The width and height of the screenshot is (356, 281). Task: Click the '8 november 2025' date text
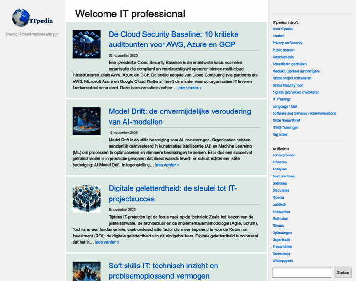click(122, 210)
